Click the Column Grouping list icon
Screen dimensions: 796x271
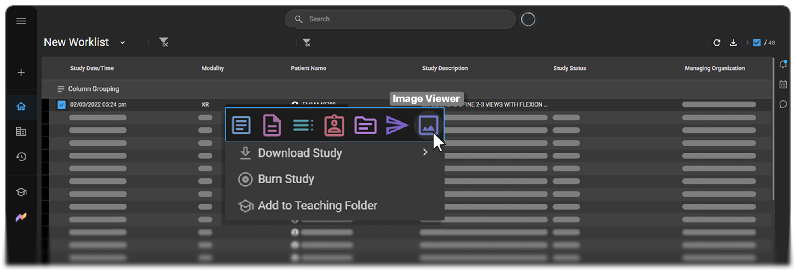pyautogui.click(x=61, y=89)
